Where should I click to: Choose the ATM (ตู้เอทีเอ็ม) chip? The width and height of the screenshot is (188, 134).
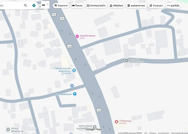coord(173,6)
